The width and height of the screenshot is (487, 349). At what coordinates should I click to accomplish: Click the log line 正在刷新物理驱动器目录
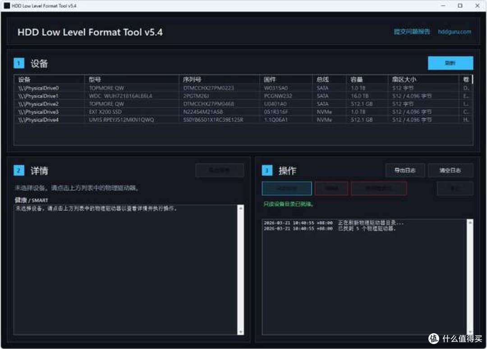point(334,223)
